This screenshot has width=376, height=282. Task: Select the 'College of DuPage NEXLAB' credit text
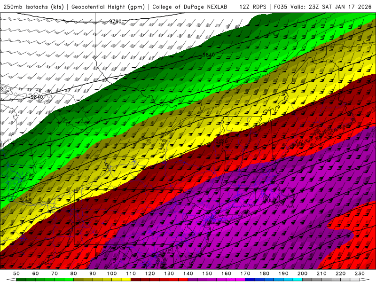pos(190,7)
